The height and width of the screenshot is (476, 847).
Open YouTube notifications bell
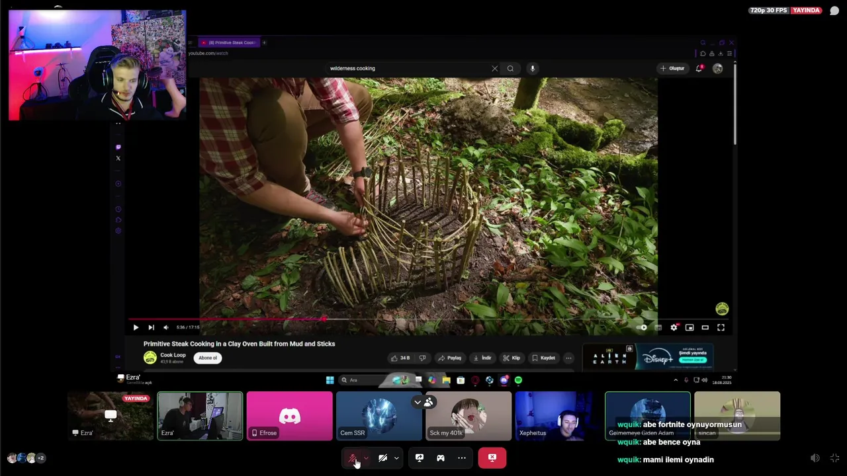[699, 68]
